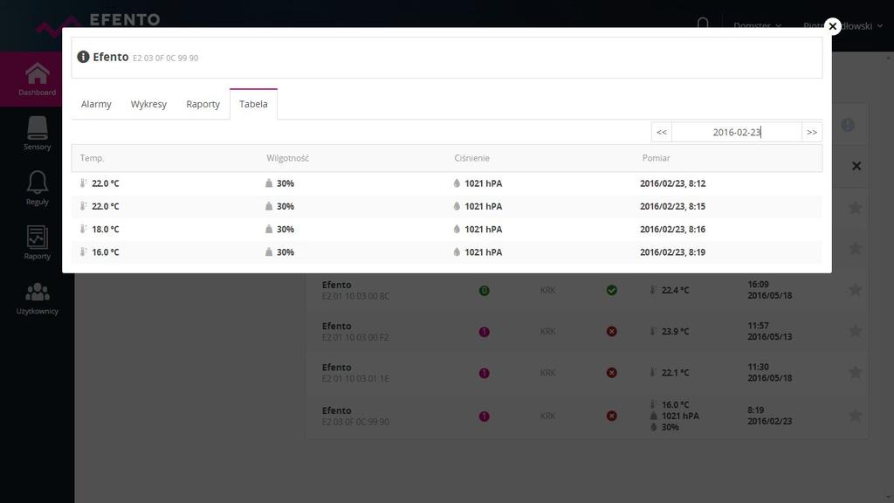Click the notification bell in the top bar
The image size is (894, 503).
click(703, 25)
